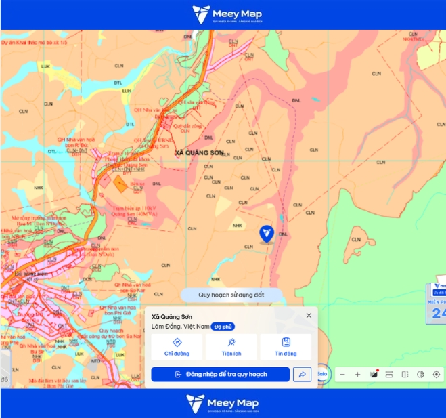This screenshot has width=446, height=418.
Task: Locate my current position on map
Action: pyautogui.click(x=437, y=375)
